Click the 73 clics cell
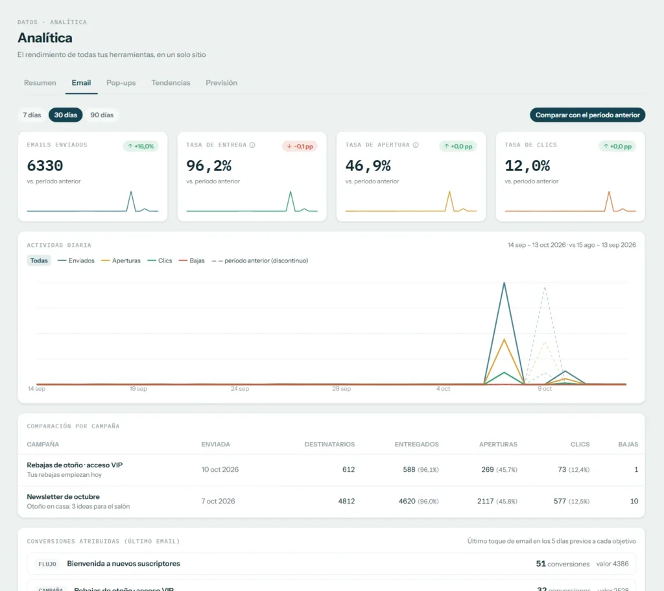This screenshot has height=591, width=664. click(x=573, y=470)
